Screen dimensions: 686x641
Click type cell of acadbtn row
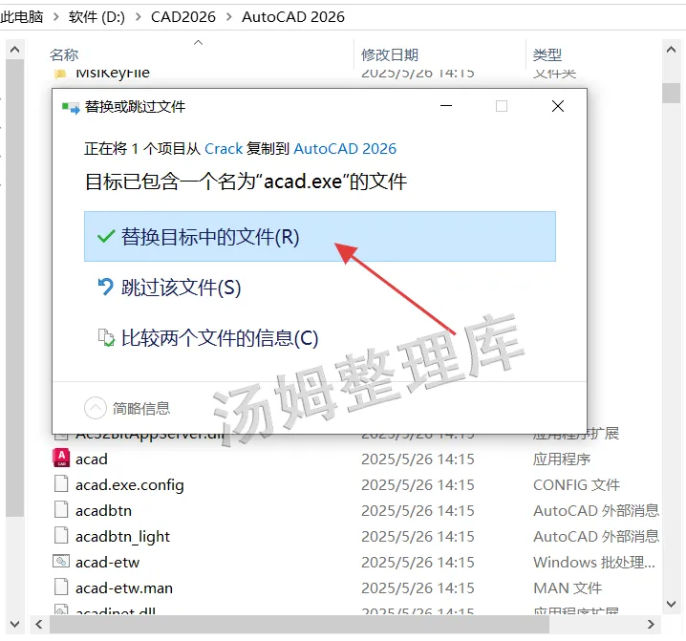point(596,511)
